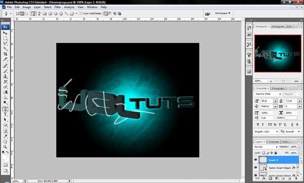Click vertical scale 110% field
Screen dimensions: 304x183
pos(267,113)
